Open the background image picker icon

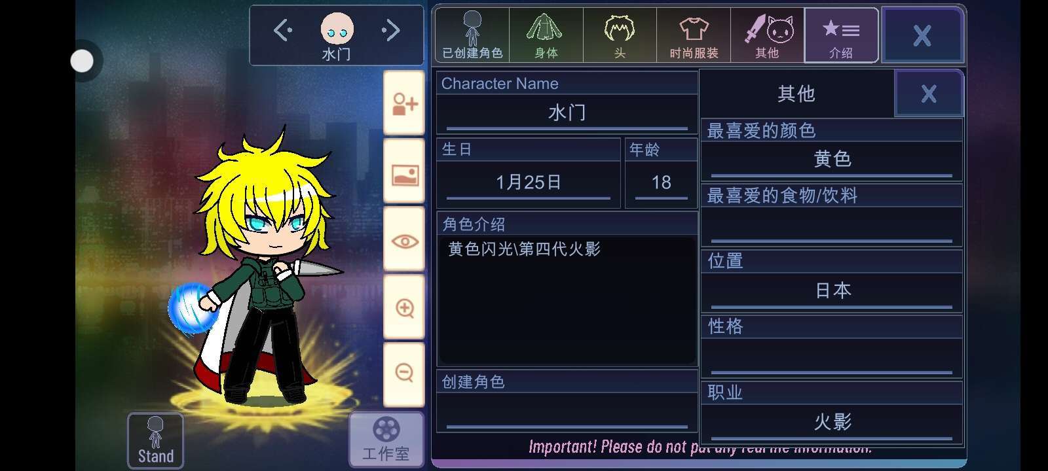click(x=404, y=173)
